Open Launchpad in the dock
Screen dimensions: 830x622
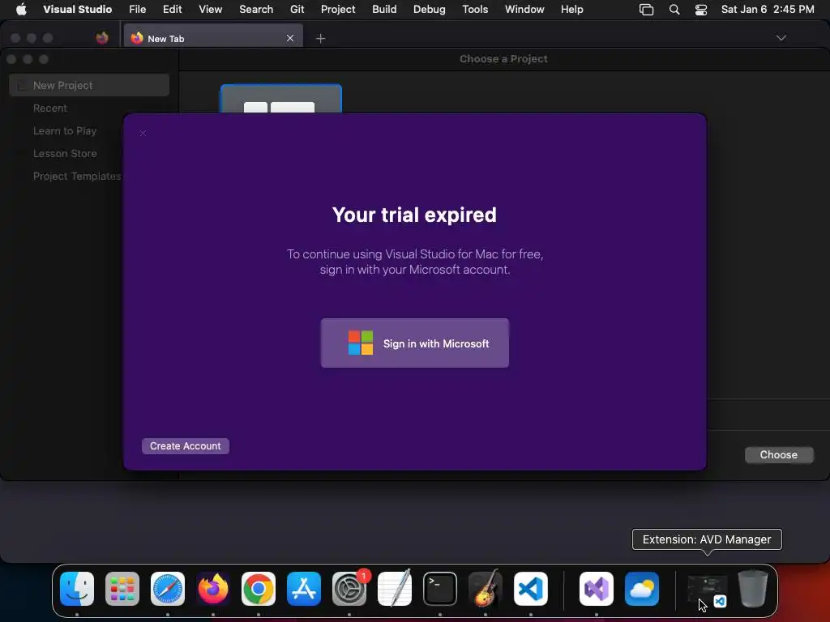coord(122,588)
